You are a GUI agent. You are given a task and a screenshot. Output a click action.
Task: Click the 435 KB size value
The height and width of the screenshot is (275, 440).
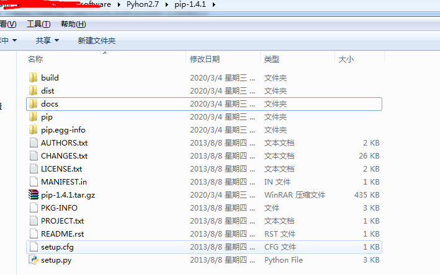[367, 195]
